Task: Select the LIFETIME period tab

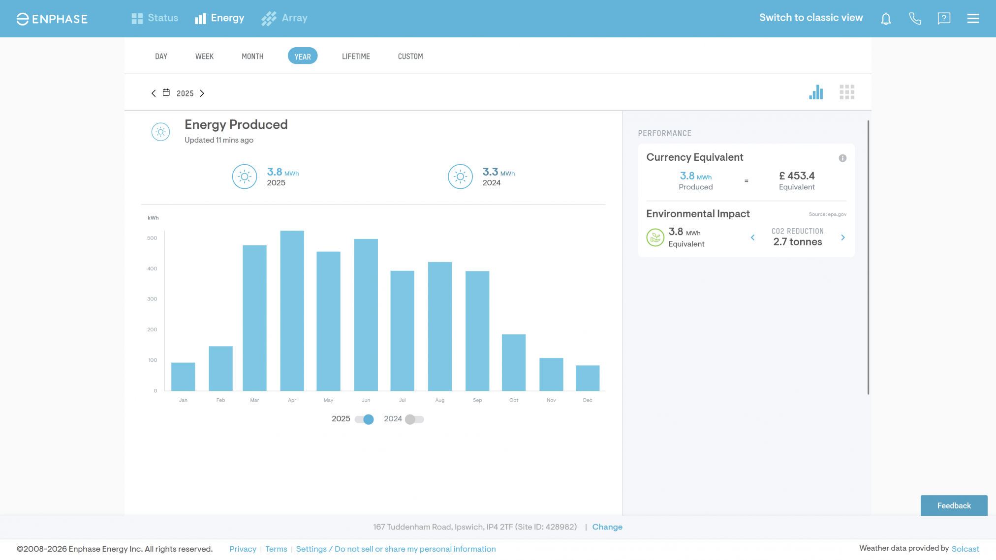Action: click(356, 57)
